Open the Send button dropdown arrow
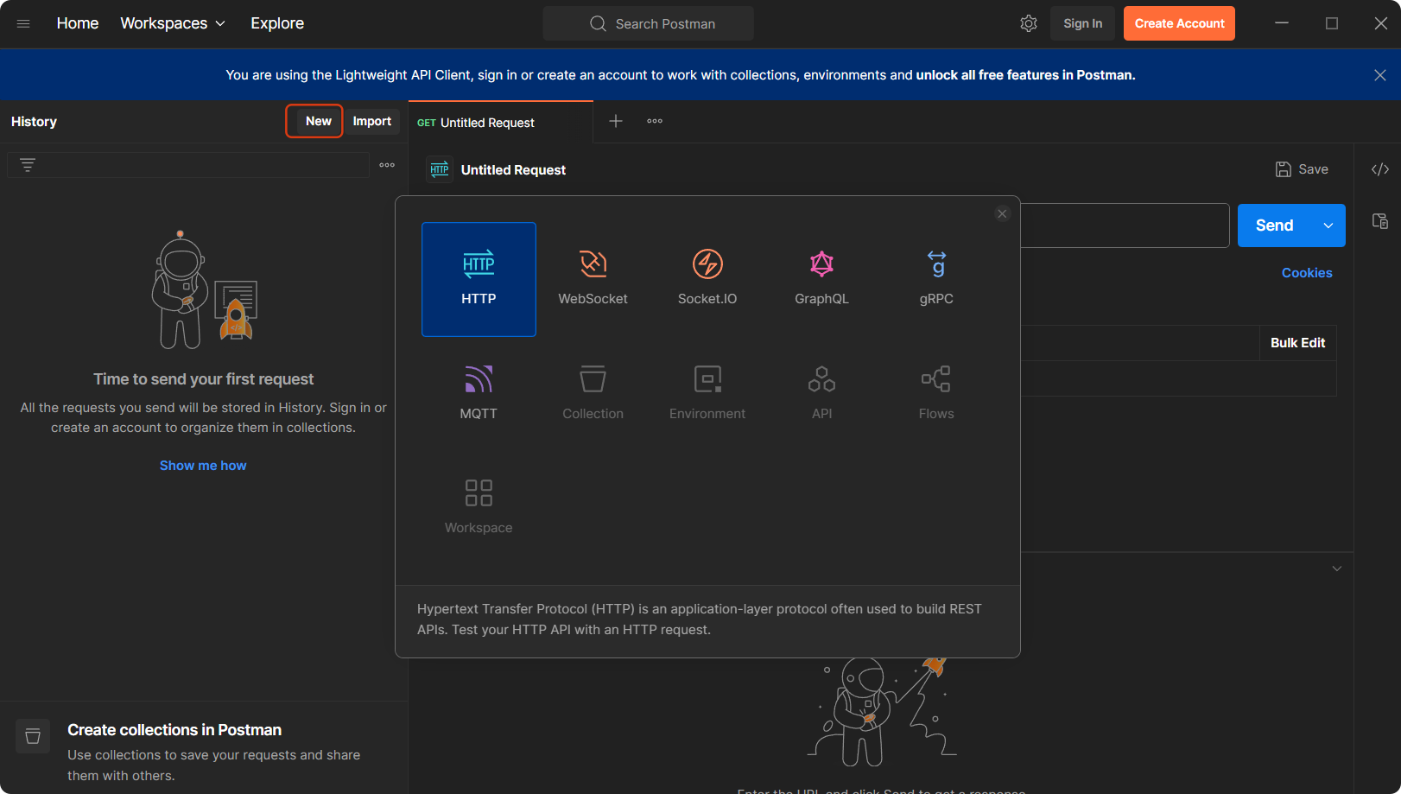 tap(1328, 225)
